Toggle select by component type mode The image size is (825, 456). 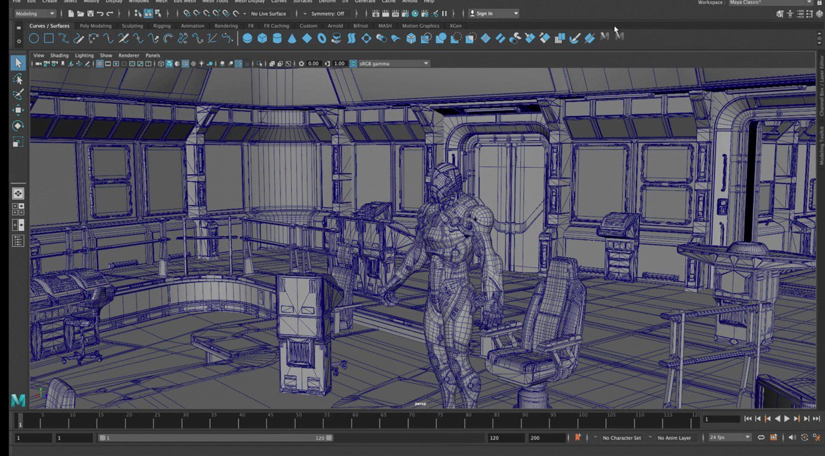click(158, 14)
